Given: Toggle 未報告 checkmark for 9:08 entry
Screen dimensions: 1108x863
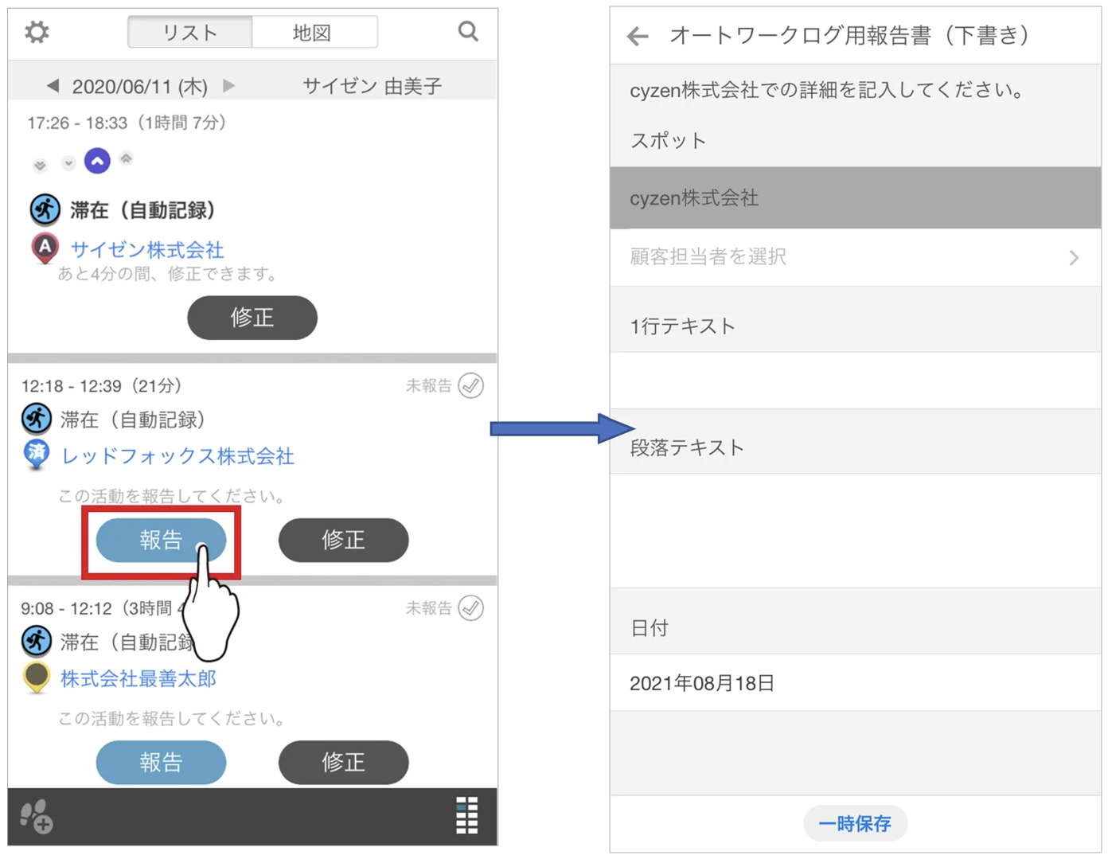Looking at the screenshot, I should (x=471, y=608).
